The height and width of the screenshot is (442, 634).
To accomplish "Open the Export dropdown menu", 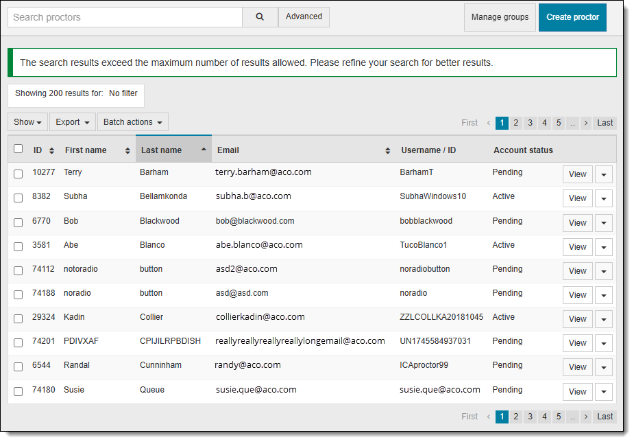I will tap(72, 122).
